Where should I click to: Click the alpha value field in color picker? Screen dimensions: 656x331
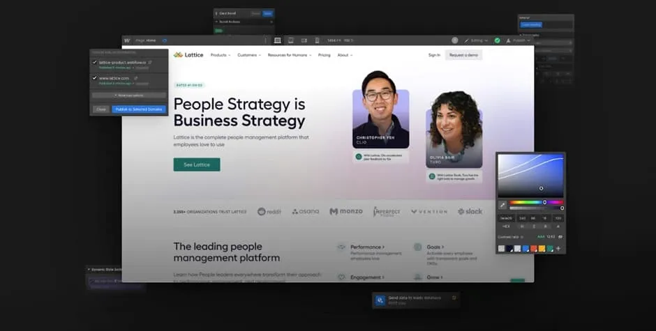click(x=558, y=218)
